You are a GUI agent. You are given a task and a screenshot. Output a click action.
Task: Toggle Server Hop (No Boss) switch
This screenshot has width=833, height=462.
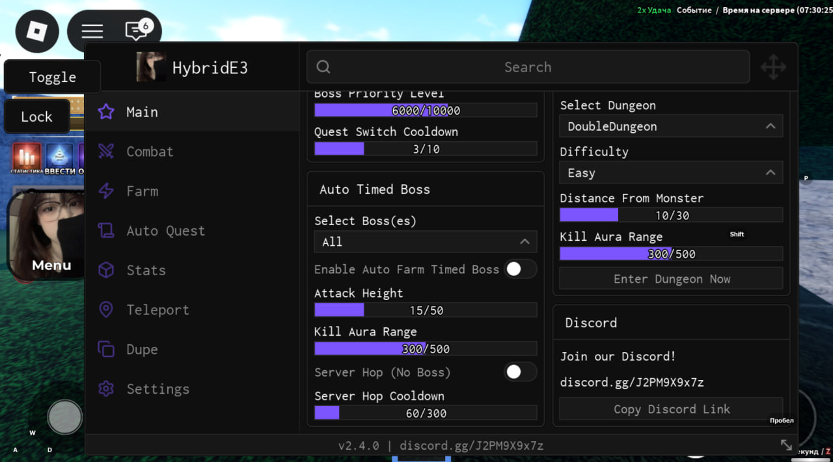point(520,372)
